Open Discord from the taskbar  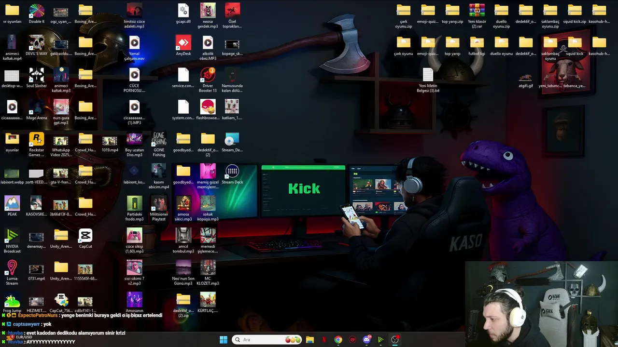coord(366,340)
